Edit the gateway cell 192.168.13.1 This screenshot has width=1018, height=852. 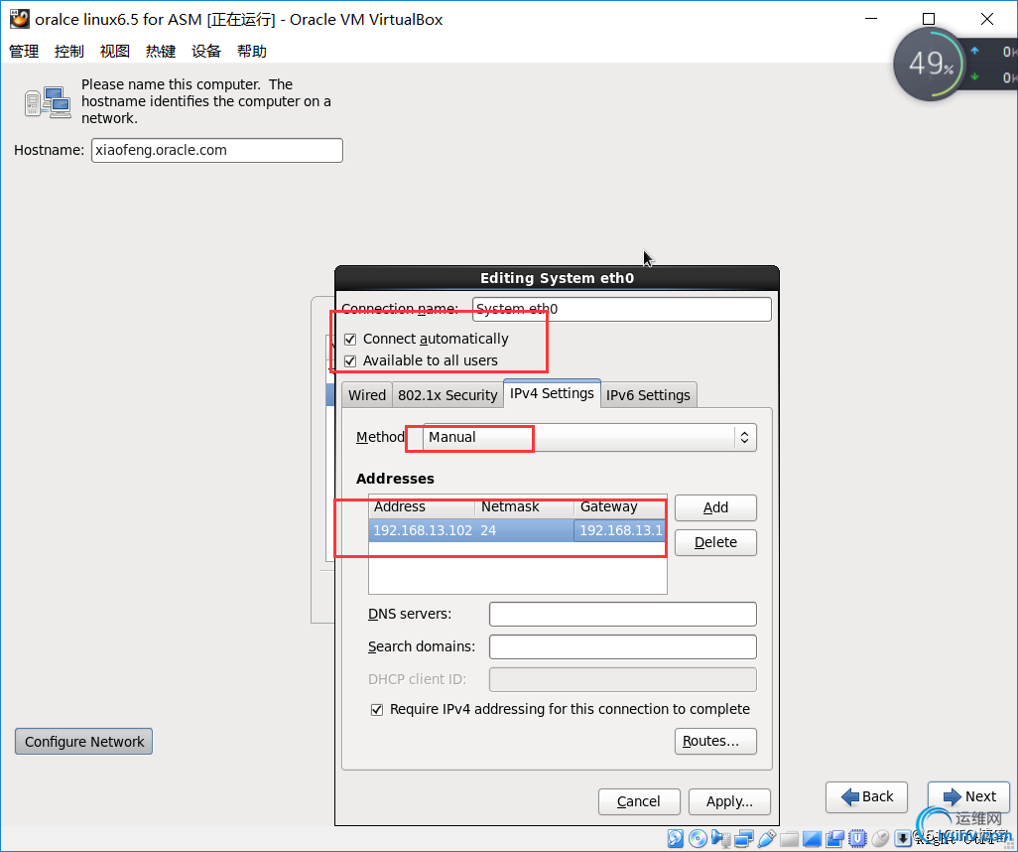click(x=620, y=530)
